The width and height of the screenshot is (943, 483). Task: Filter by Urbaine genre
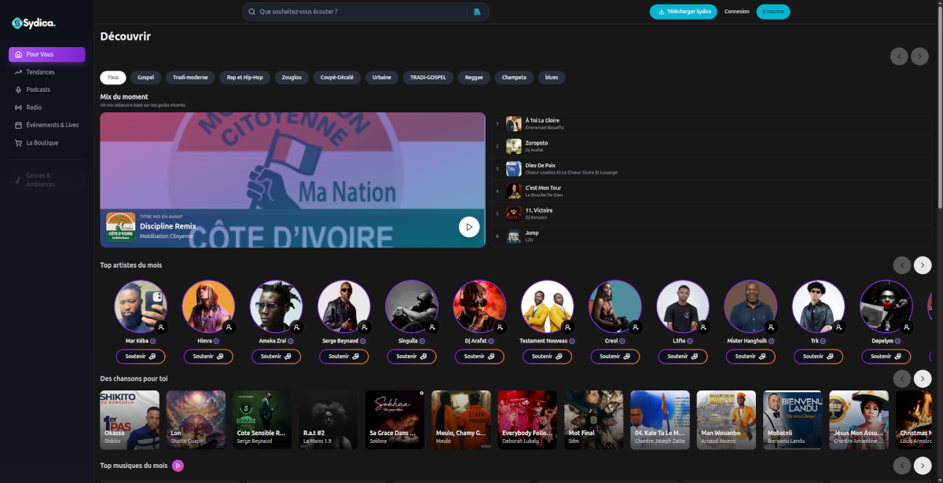click(382, 77)
